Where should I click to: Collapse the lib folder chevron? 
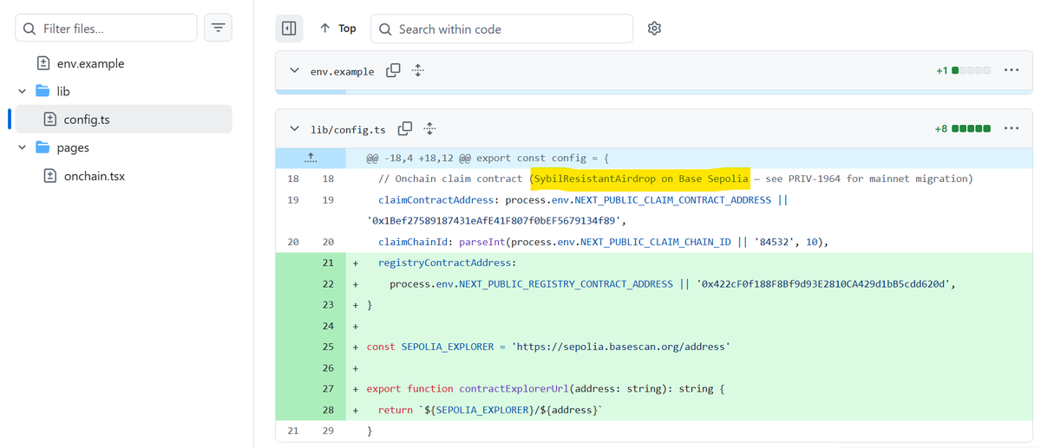[22, 91]
